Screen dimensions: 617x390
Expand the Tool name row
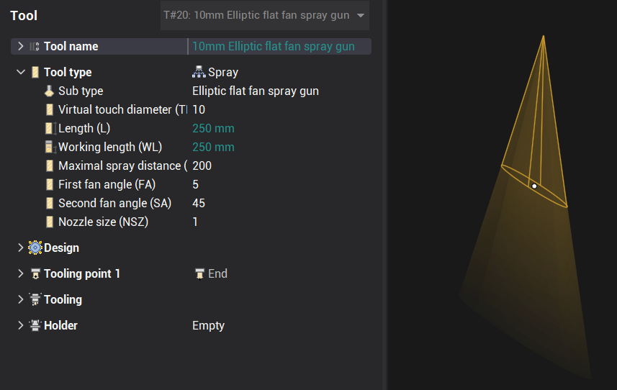21,46
